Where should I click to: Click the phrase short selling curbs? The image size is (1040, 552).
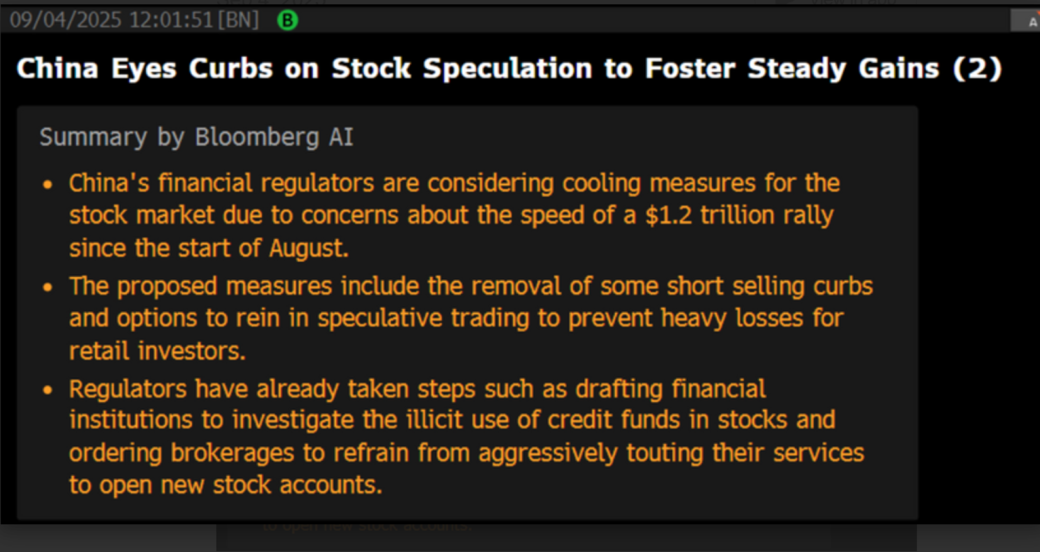tap(770, 286)
